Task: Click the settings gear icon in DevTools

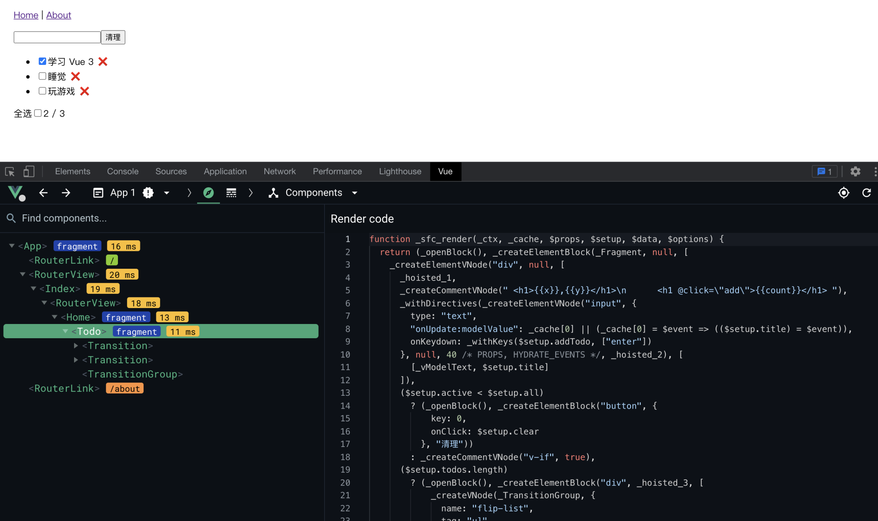Action: (x=855, y=170)
